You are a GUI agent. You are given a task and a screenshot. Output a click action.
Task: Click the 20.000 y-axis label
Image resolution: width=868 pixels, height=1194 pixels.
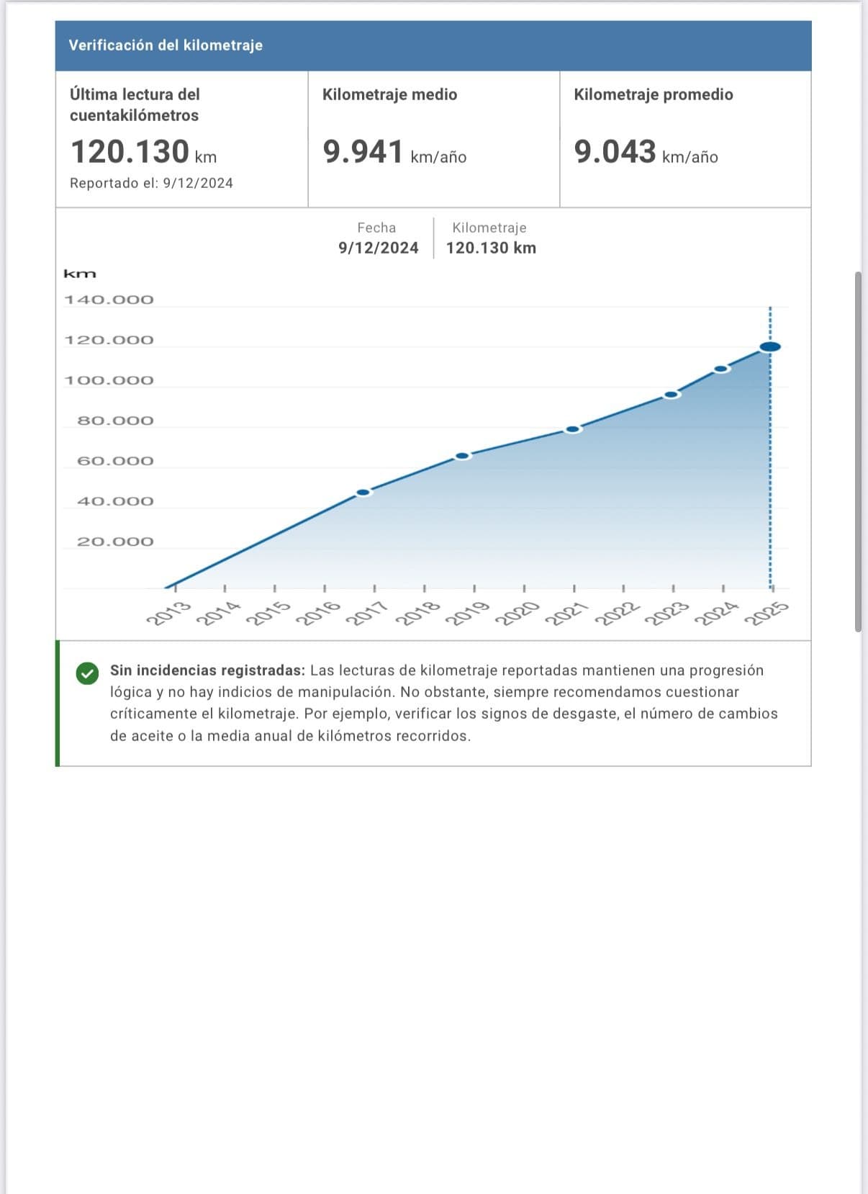click(x=115, y=542)
